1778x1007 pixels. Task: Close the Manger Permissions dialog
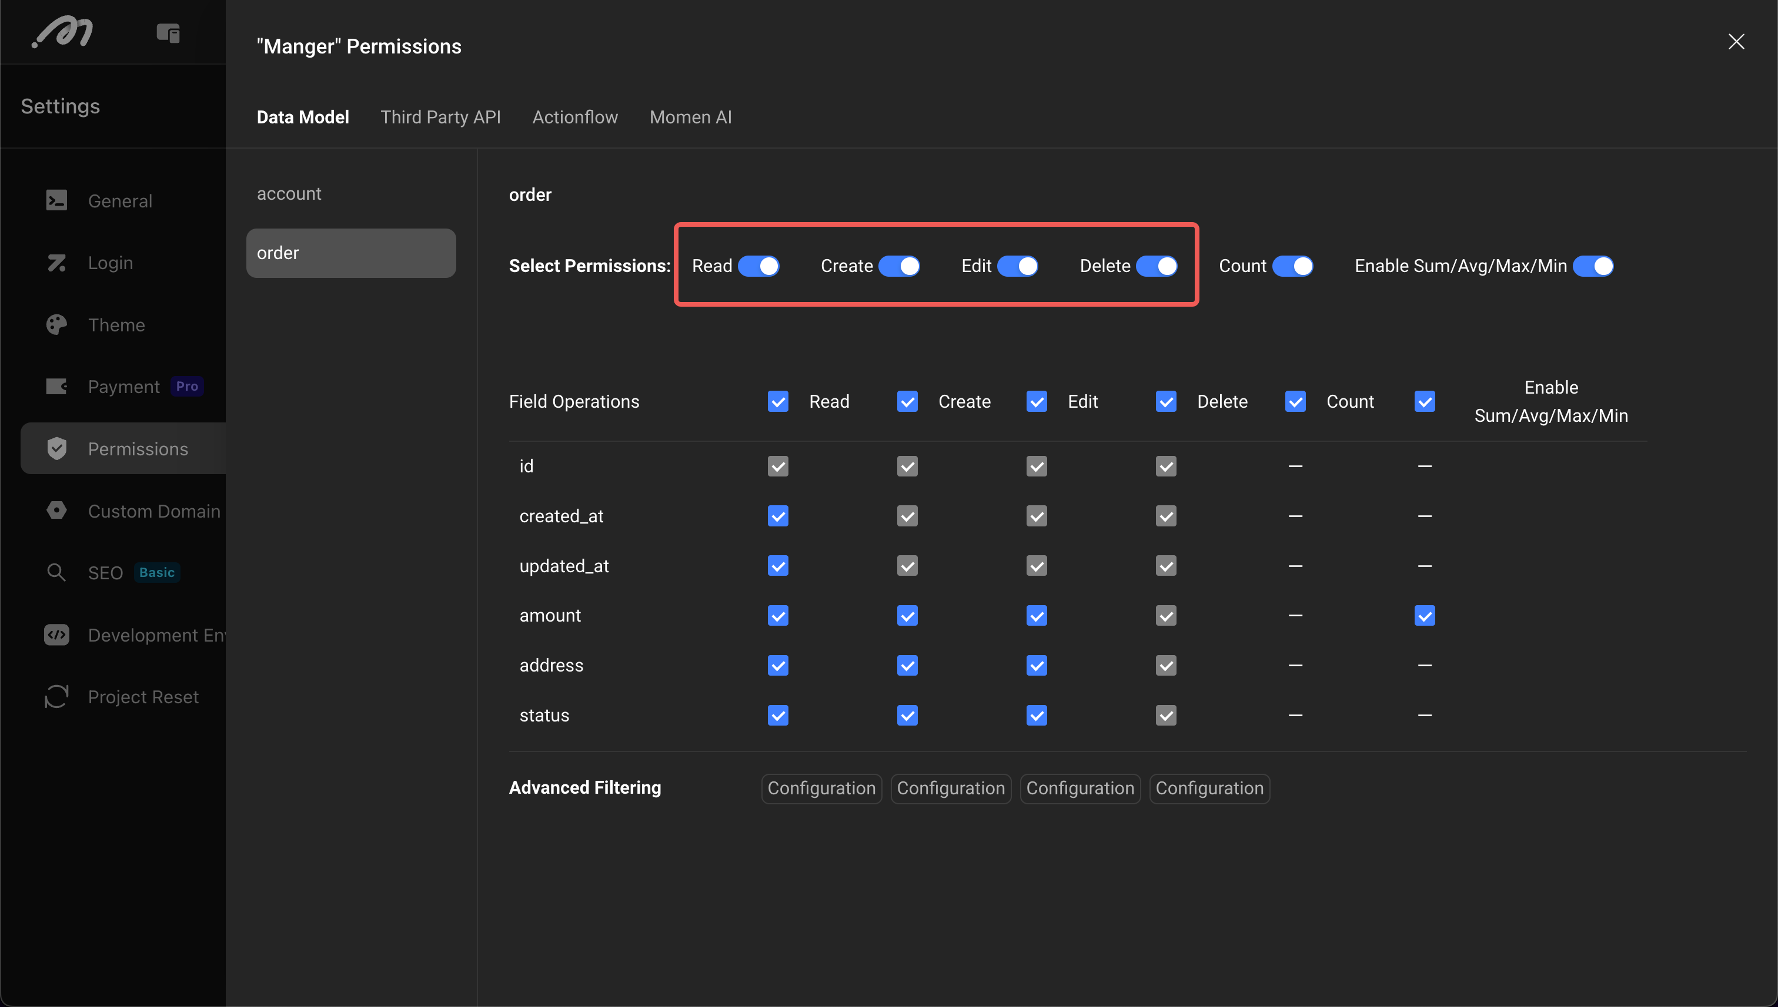point(1736,42)
